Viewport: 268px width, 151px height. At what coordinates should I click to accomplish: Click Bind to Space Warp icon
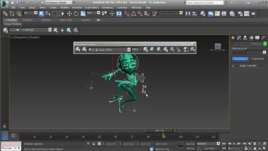pos(19,13)
